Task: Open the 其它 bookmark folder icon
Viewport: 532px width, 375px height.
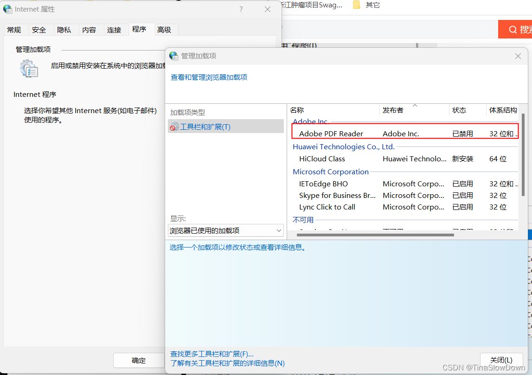Action: 356,5
